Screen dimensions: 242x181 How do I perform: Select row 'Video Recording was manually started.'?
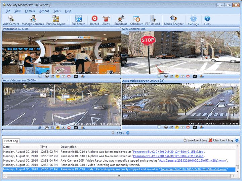tap(119, 165)
